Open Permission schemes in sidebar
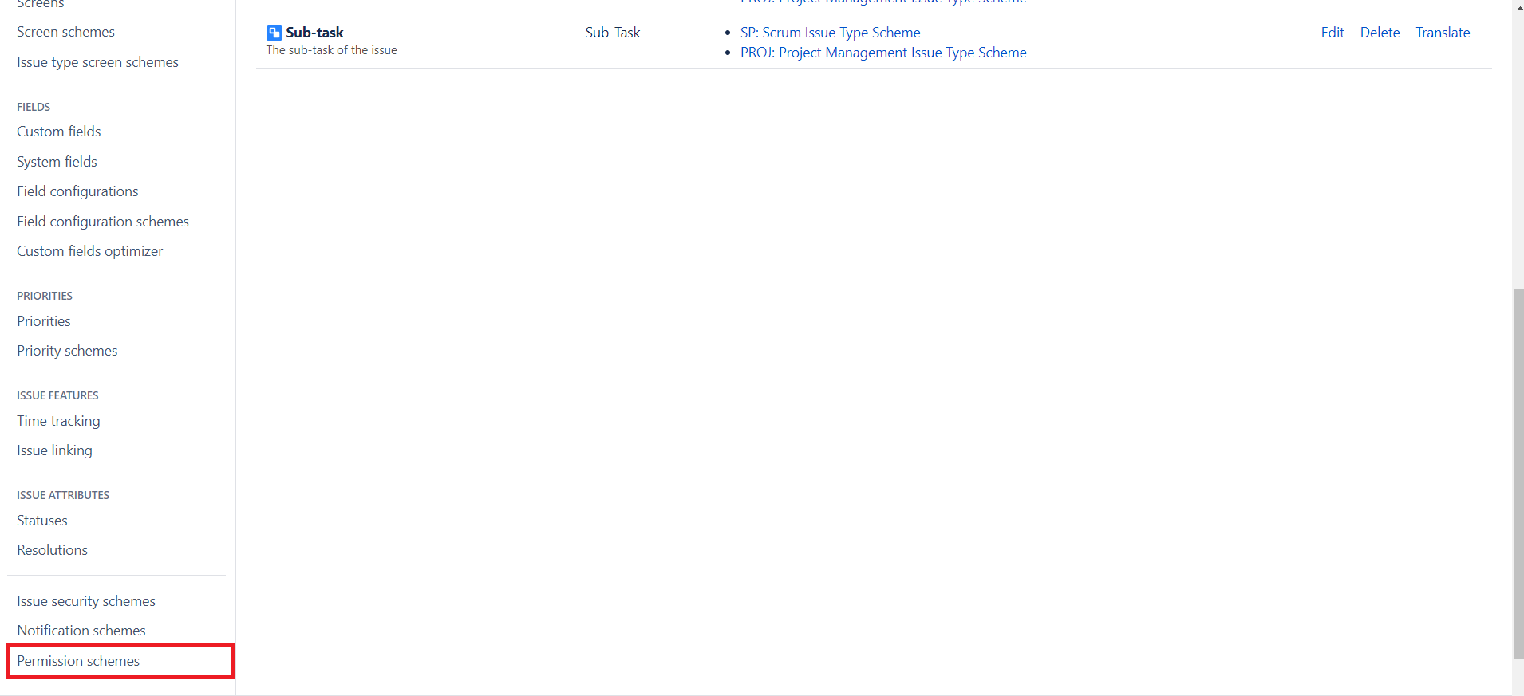The height and width of the screenshot is (696, 1524). pos(78,661)
